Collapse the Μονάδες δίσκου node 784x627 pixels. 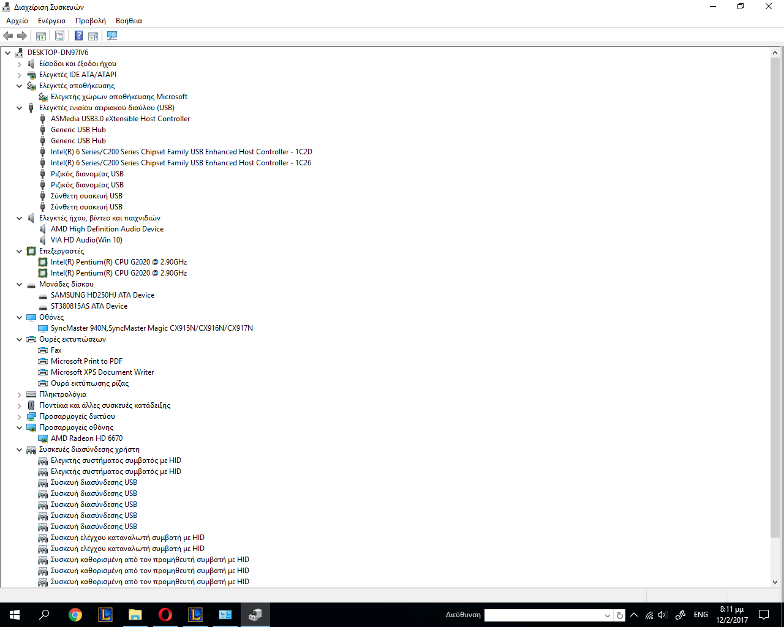(x=20, y=284)
